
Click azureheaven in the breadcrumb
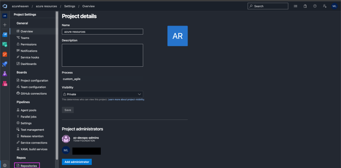coord(20,6)
